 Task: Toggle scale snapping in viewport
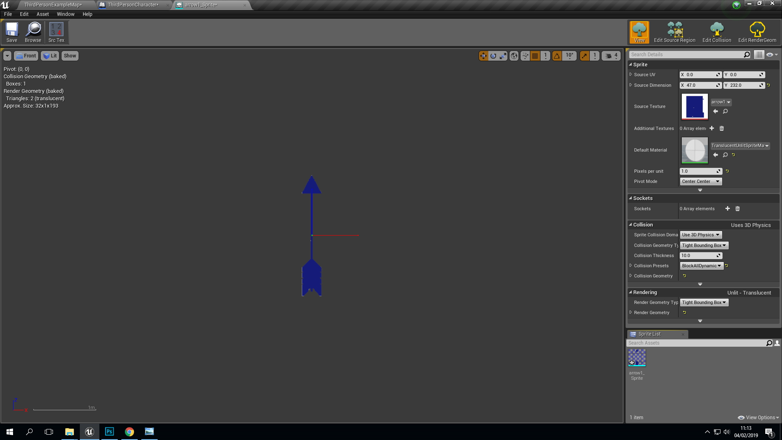click(x=584, y=56)
